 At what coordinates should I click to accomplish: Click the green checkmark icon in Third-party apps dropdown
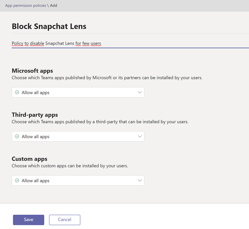(x=17, y=137)
